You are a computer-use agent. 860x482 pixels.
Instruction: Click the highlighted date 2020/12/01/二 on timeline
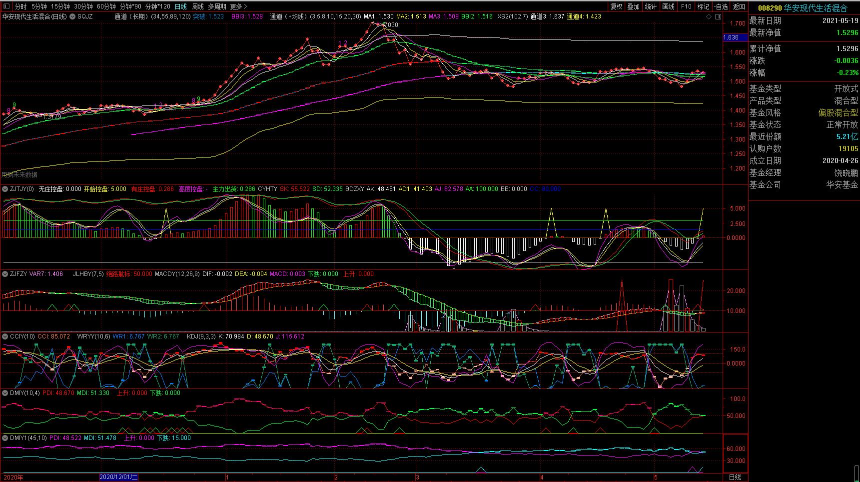[119, 477]
